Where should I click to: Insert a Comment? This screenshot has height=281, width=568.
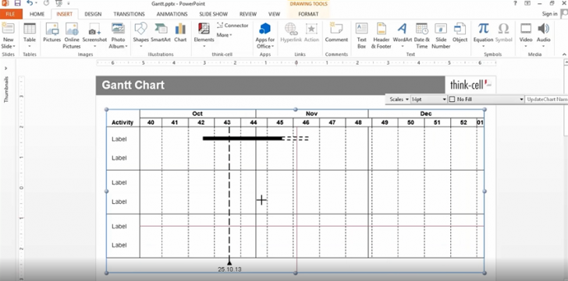pos(336,33)
